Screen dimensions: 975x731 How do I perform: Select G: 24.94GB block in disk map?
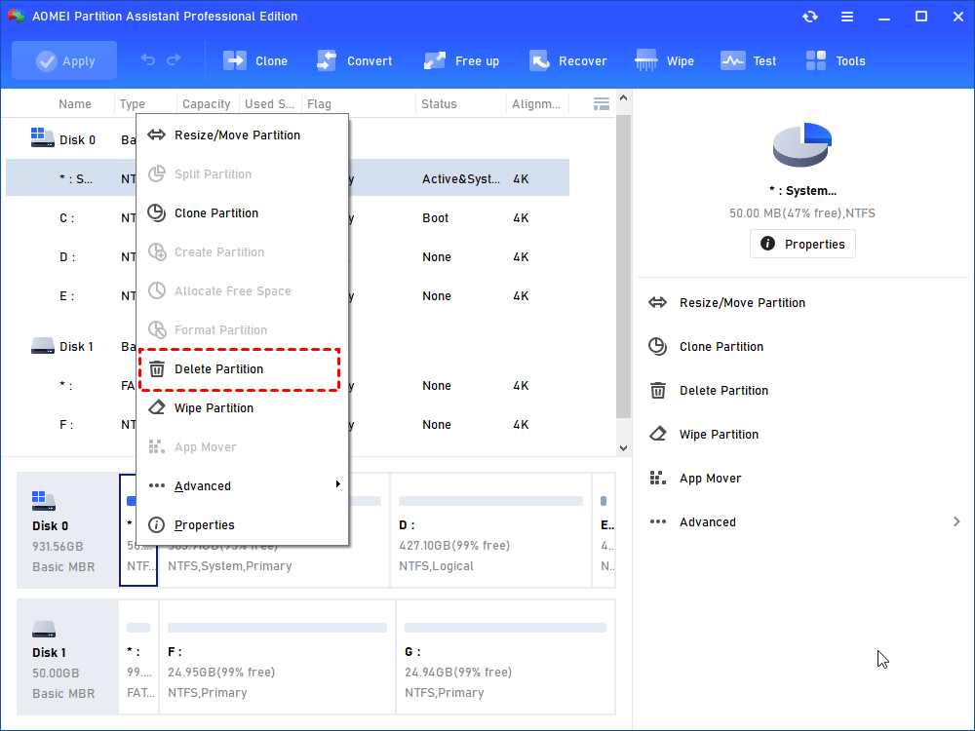tap(505, 658)
